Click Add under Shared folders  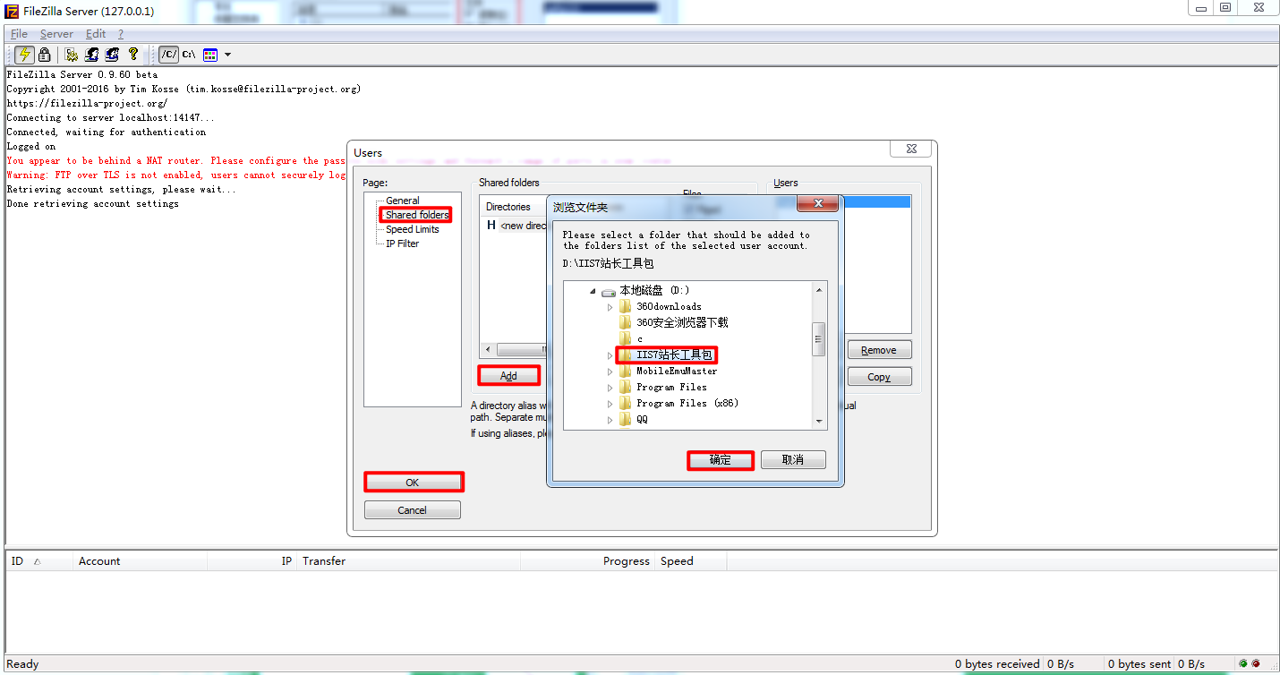pos(508,376)
